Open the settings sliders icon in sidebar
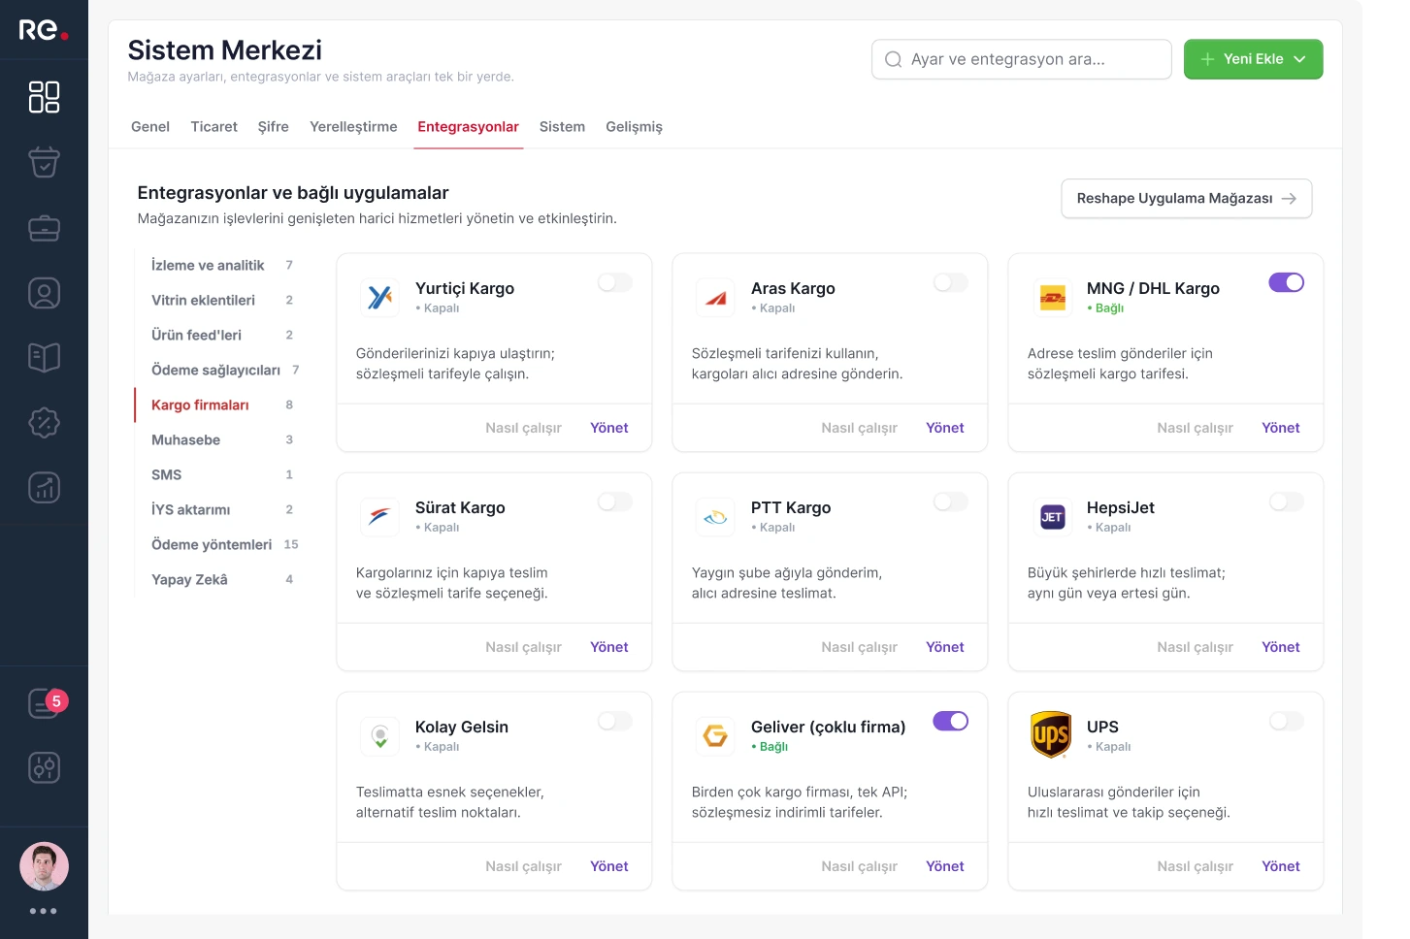 (x=44, y=768)
